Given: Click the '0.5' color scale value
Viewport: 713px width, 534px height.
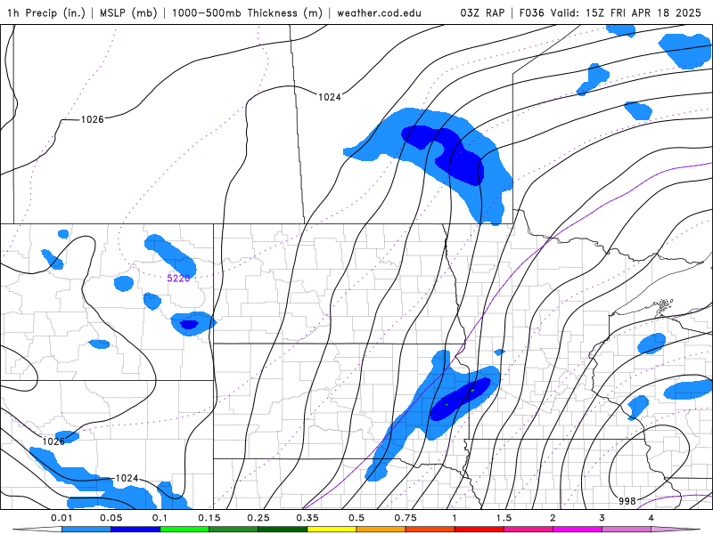Looking at the screenshot, I should tap(356, 518).
